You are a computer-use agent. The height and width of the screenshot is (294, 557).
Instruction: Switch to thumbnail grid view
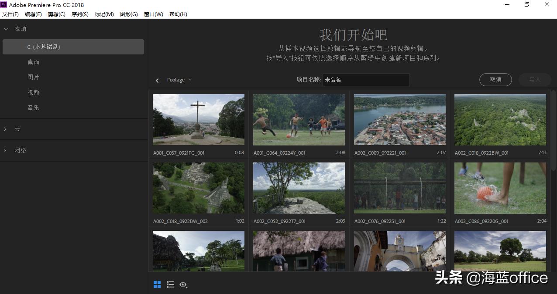coord(157,284)
